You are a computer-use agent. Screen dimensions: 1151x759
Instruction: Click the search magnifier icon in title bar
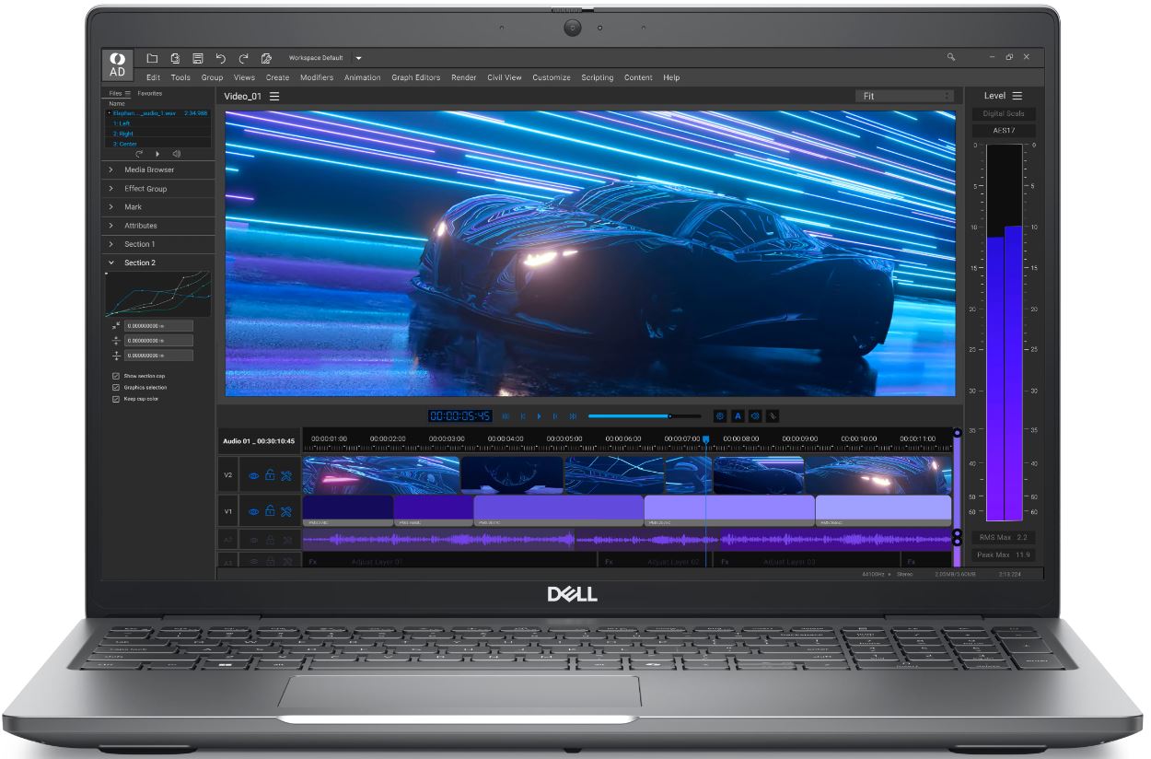point(951,57)
